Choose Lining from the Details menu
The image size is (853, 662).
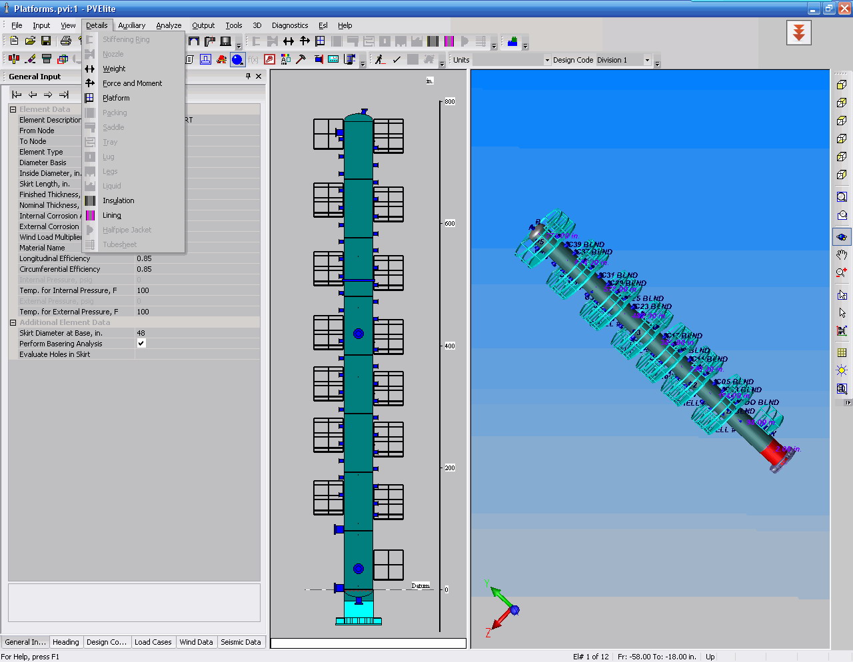pos(133,215)
